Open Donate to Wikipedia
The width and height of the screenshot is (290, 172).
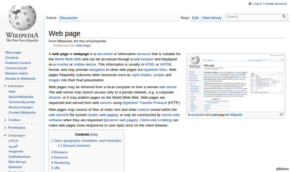click(x=20, y=79)
